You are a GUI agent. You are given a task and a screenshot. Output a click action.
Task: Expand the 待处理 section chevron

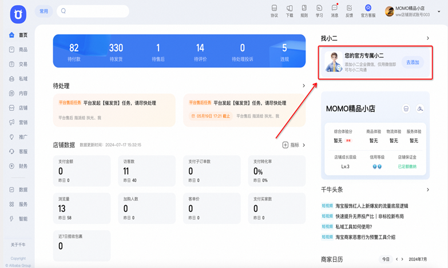[x=304, y=86]
